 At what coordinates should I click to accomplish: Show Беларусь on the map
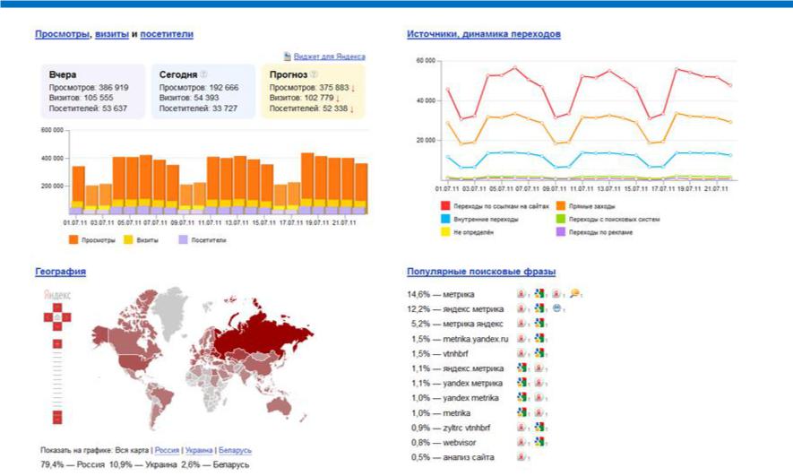coord(235,450)
